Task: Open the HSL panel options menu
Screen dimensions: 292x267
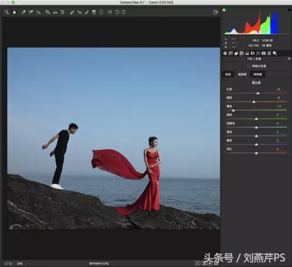Action: (x=289, y=59)
